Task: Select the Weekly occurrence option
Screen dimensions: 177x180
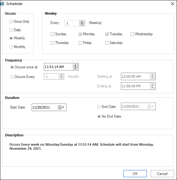Action: pyautogui.click(x=17, y=38)
